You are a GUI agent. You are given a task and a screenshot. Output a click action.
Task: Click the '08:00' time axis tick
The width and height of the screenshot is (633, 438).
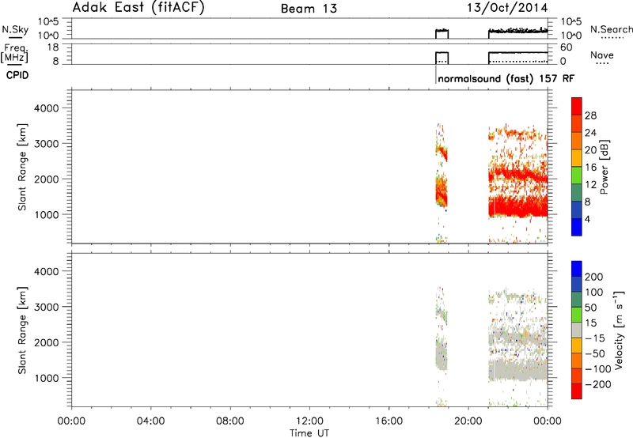point(230,421)
